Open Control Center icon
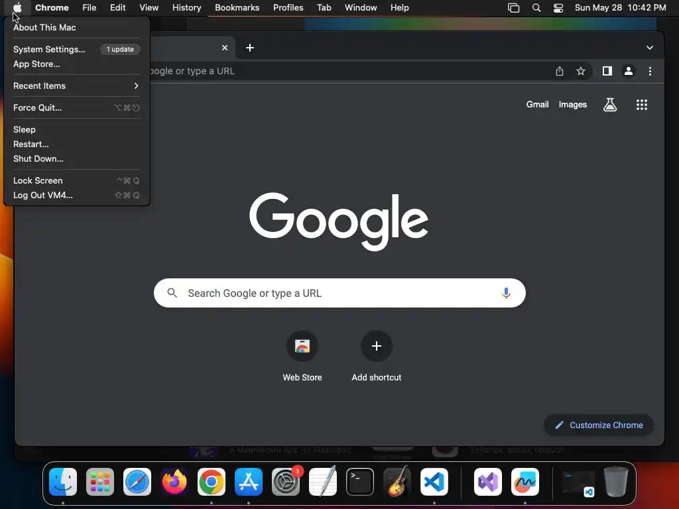The image size is (679, 509). pos(558,8)
